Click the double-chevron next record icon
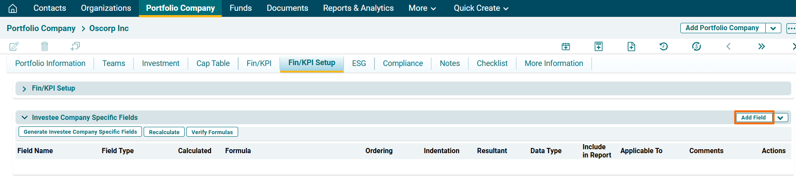 pos(761,46)
